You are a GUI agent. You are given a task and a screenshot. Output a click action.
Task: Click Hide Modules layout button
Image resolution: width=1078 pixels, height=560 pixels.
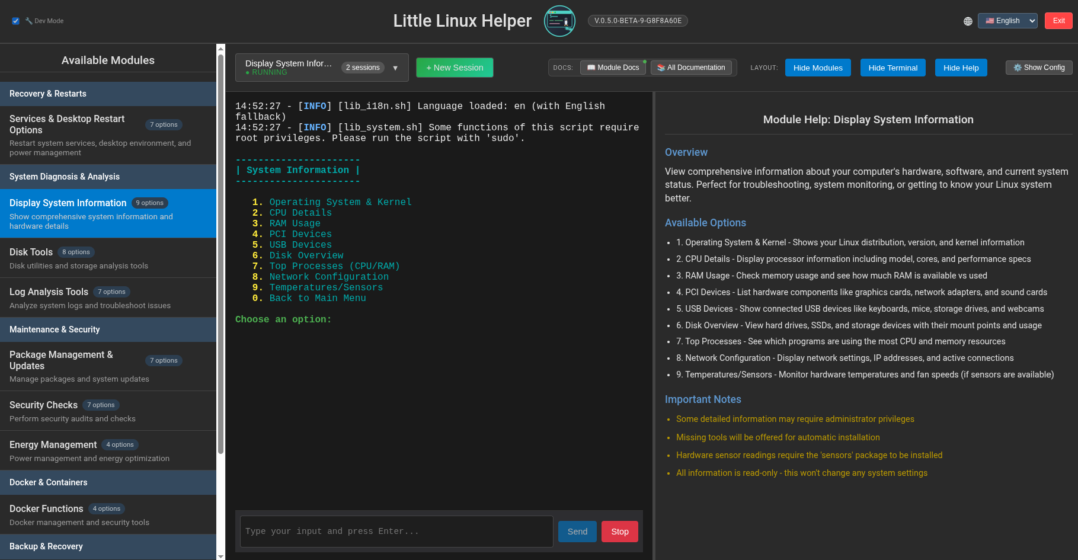coord(818,68)
